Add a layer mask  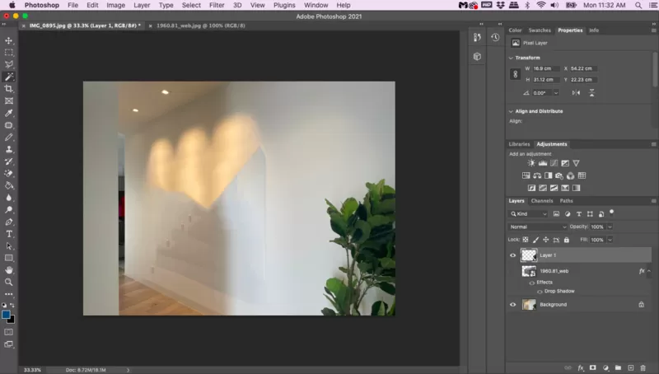tap(592, 367)
